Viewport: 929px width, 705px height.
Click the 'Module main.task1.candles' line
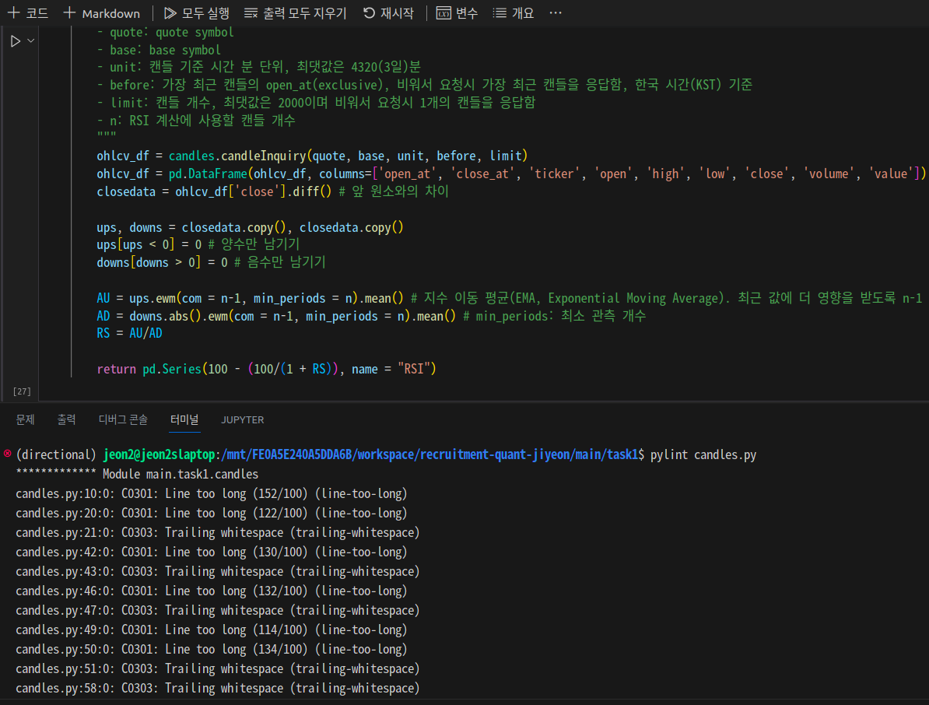(180, 474)
